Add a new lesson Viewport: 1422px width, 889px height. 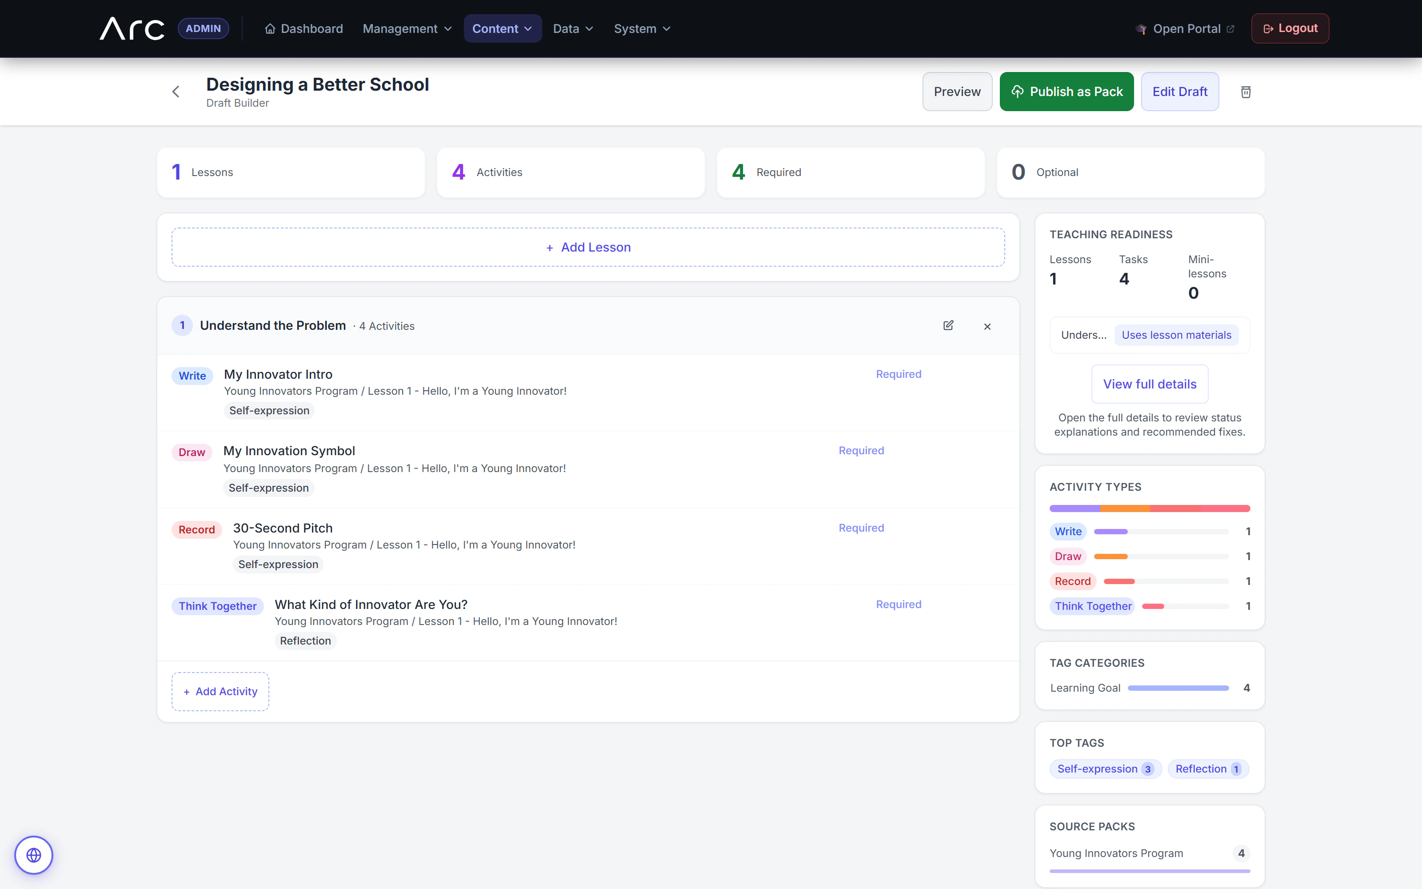coord(587,247)
